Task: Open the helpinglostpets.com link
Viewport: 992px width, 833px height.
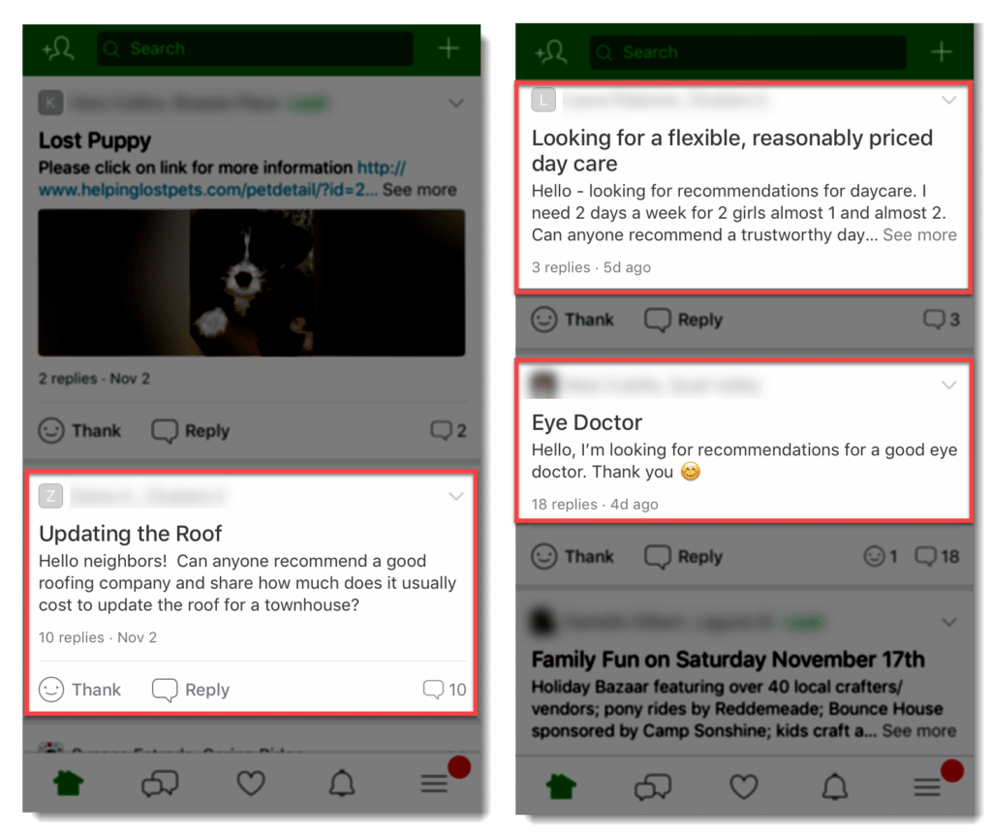Action: point(222,178)
